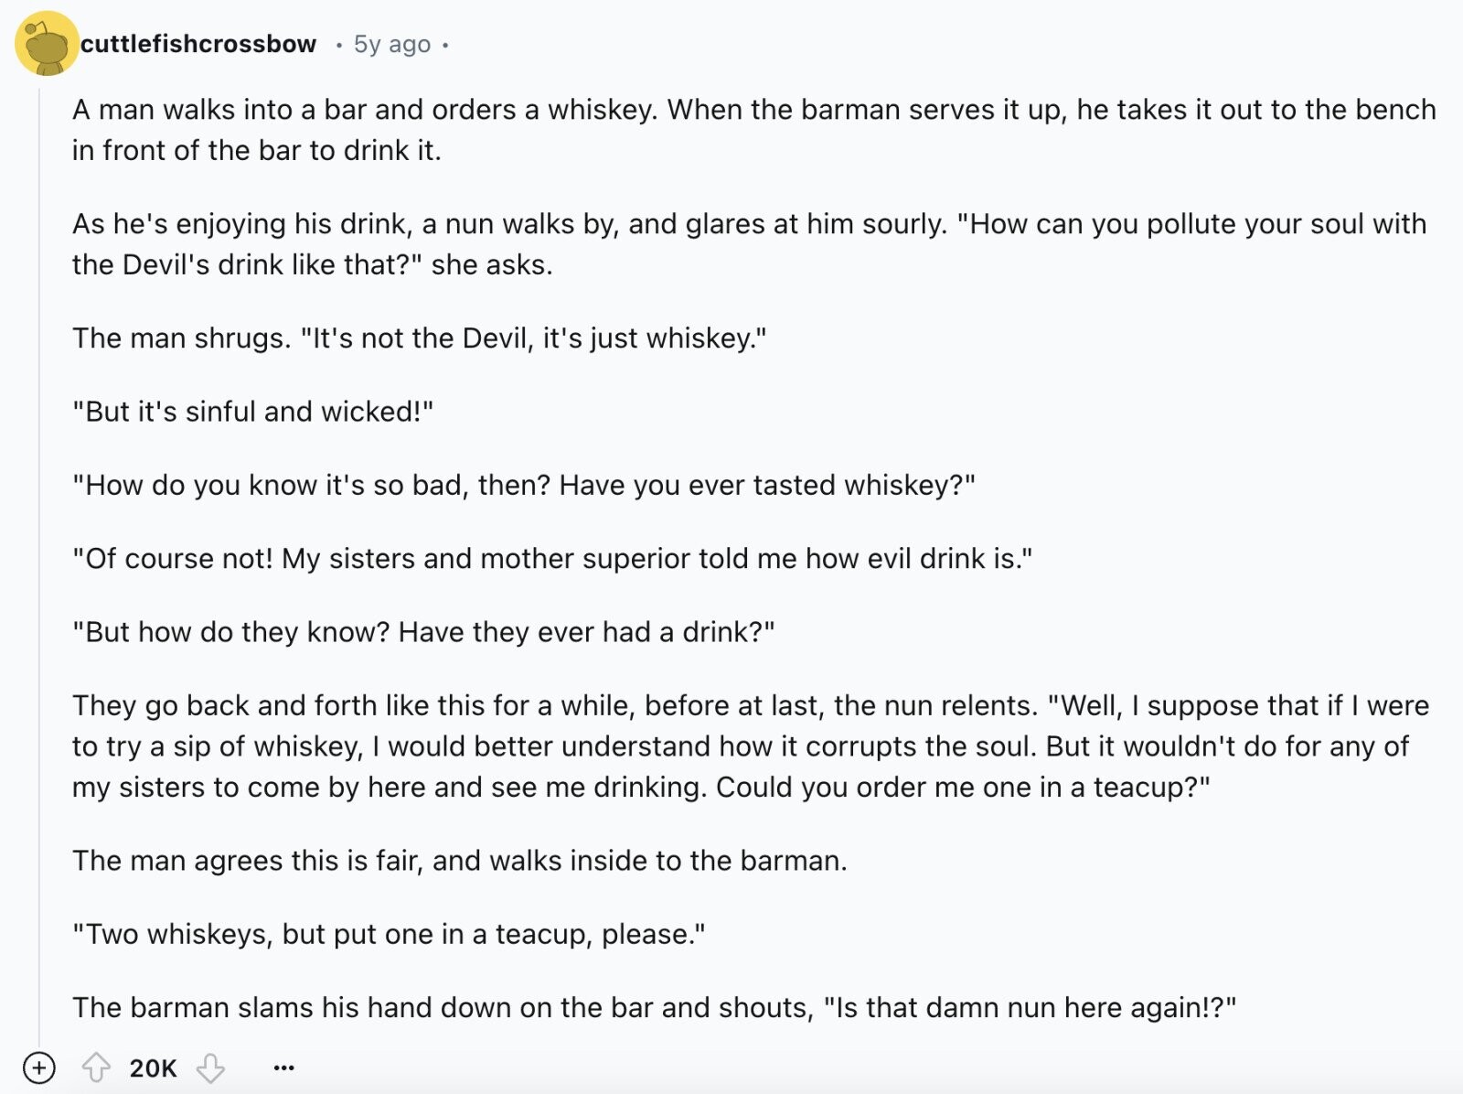Click the 'Two whiskeys, but put one in a teacup' line
The image size is (1463, 1094).
tap(390, 934)
